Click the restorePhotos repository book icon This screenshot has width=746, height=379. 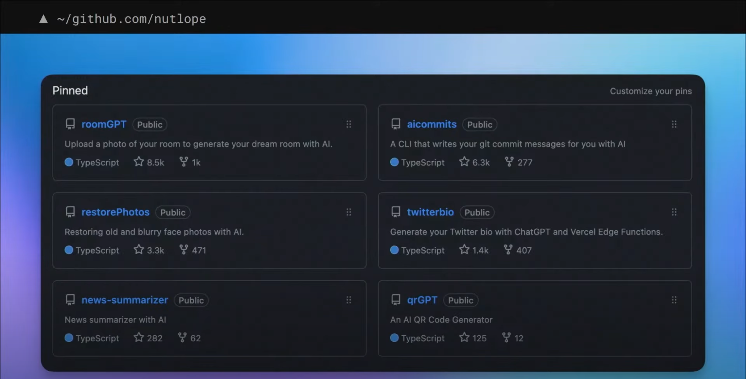[70, 212]
